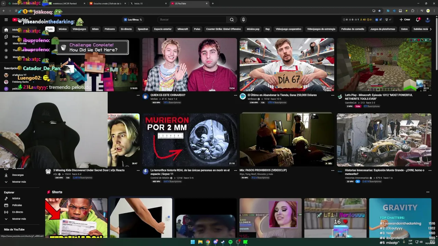The height and width of the screenshot is (246, 438).
Task: Click the Chrome profile avatar
Action: [428, 11]
